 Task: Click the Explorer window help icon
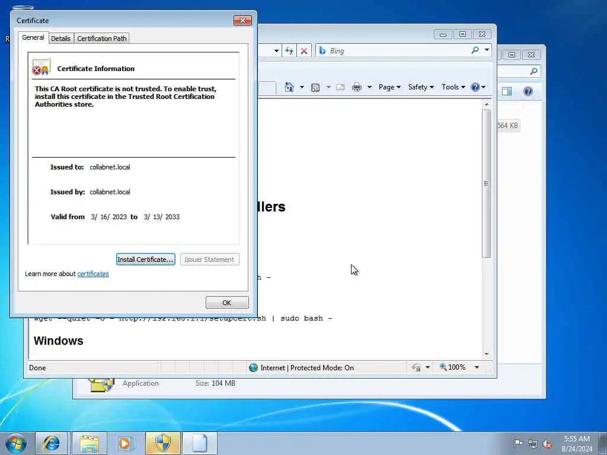528,91
